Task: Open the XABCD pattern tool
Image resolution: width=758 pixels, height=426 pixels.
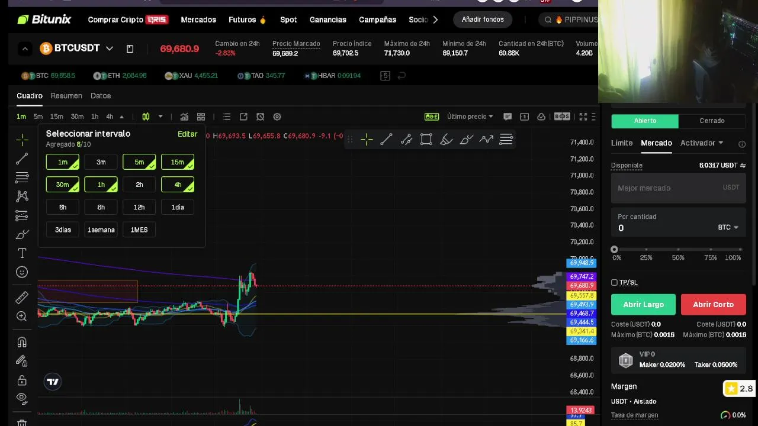Action: (x=22, y=196)
